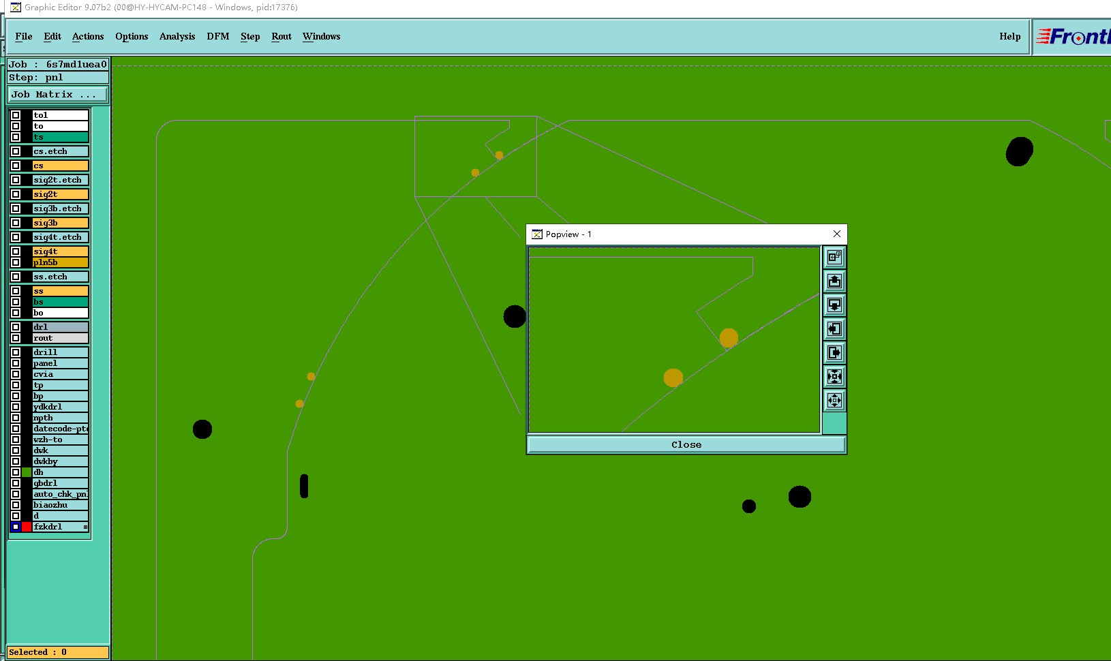Open the Edit menu

[52, 37]
